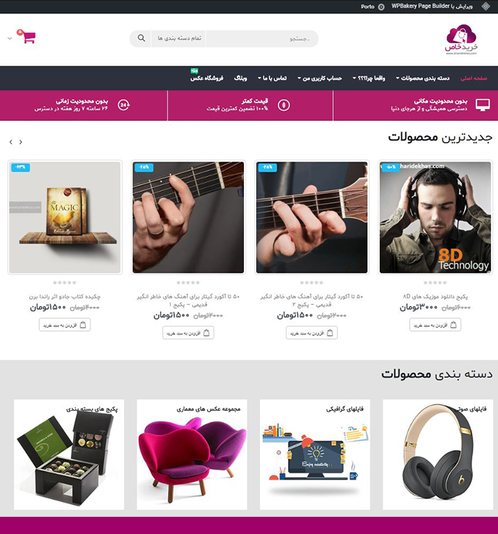498x534 pixels.
Task: Click the 'جستجو' search input field
Action: click(263, 38)
